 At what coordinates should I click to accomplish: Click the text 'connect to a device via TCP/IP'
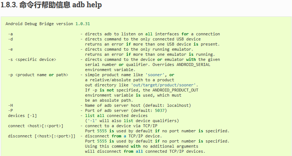click(121, 126)
